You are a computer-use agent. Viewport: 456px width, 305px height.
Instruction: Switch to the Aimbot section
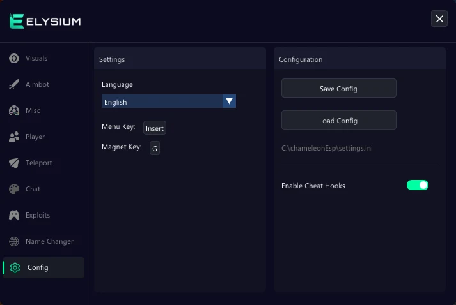pyautogui.click(x=37, y=84)
